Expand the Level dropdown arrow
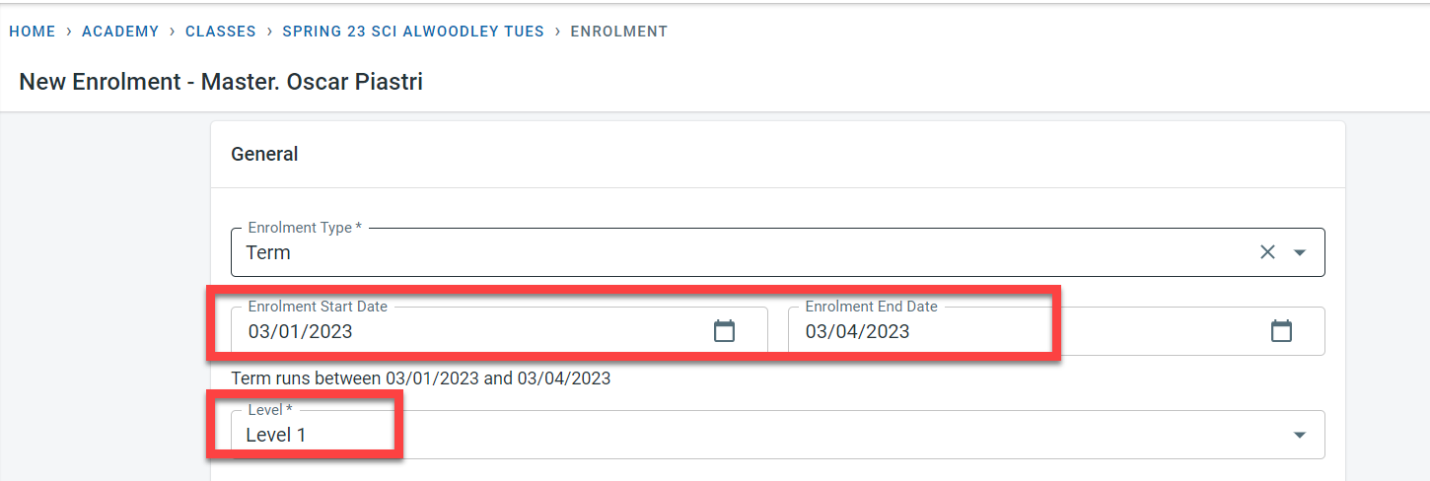 (x=1300, y=435)
